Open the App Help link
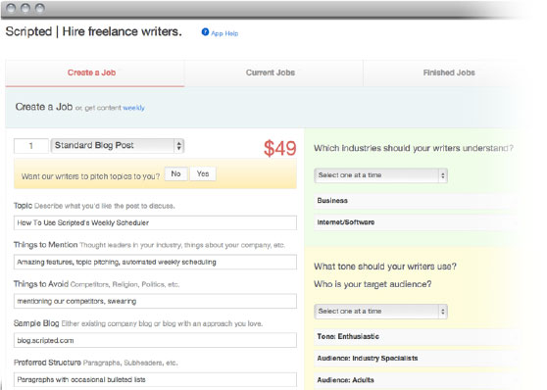 click(224, 33)
